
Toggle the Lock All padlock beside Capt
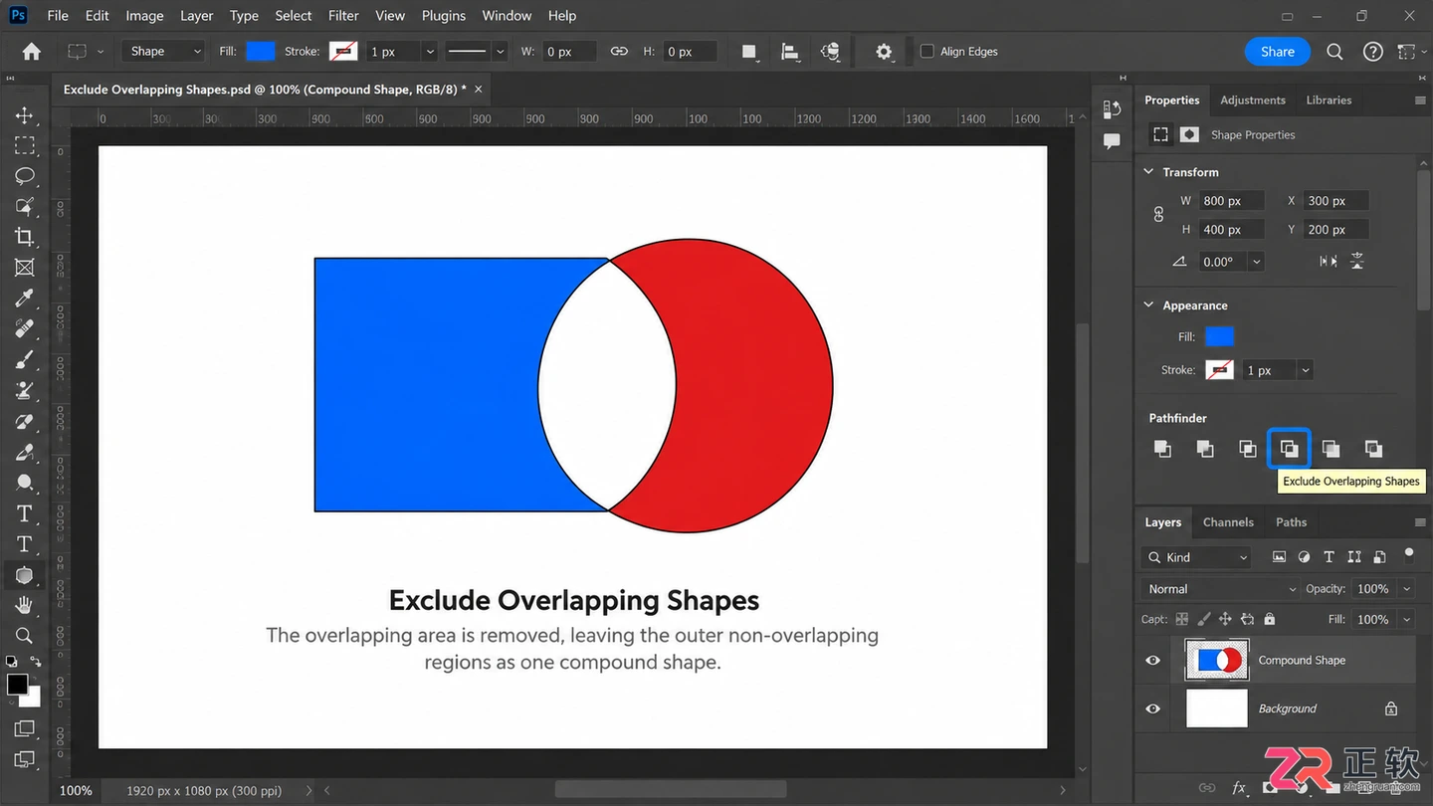click(x=1269, y=619)
